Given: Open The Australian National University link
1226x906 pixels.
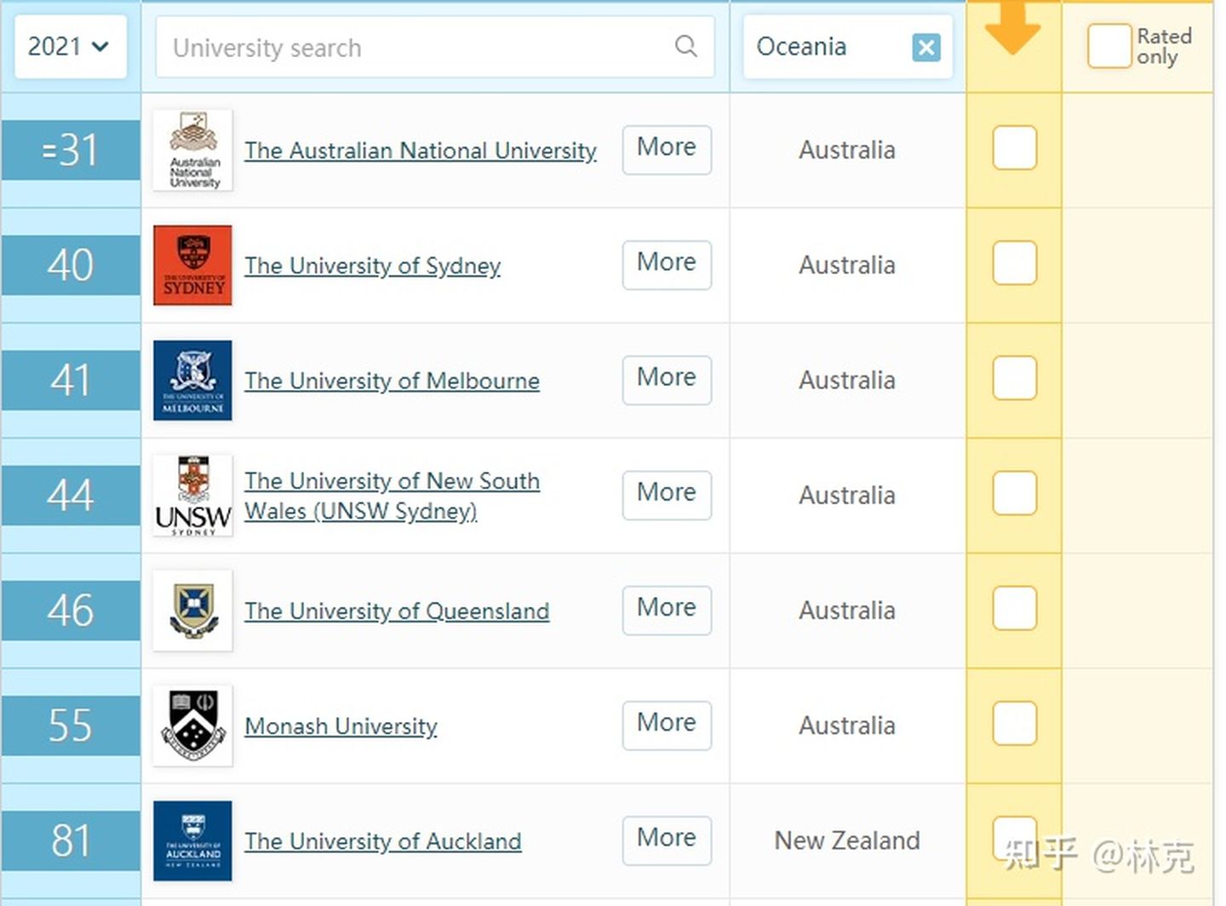Looking at the screenshot, I should [421, 151].
